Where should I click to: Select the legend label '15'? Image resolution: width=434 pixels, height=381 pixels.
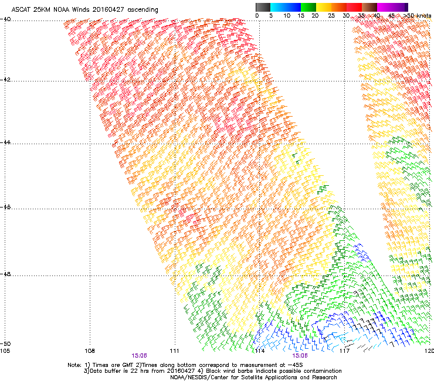[301, 16]
